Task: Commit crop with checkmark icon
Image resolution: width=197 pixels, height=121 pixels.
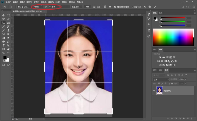Action: point(155,7)
